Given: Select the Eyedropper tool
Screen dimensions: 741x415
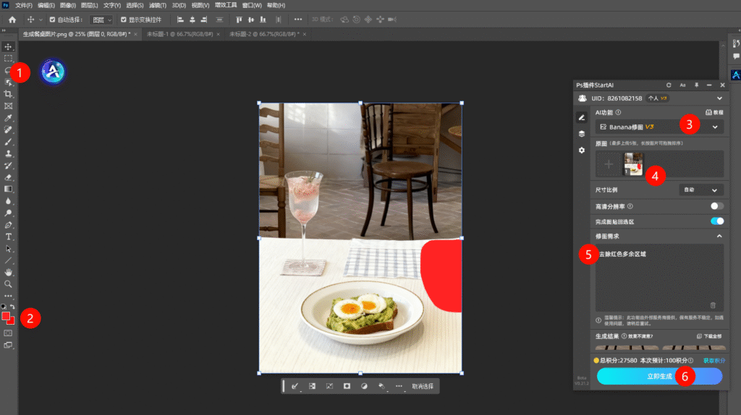Looking at the screenshot, I should tap(9, 118).
